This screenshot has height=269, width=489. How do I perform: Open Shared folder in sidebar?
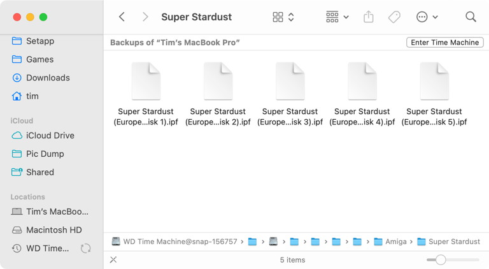coord(32,172)
